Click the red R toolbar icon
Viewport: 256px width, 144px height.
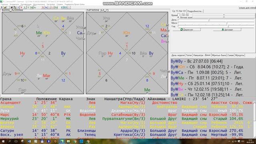(22, 7)
